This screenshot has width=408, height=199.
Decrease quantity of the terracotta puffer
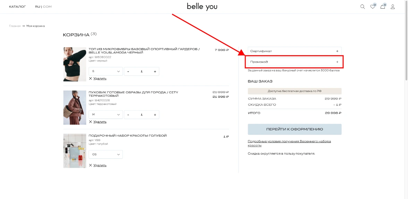coord(128,115)
